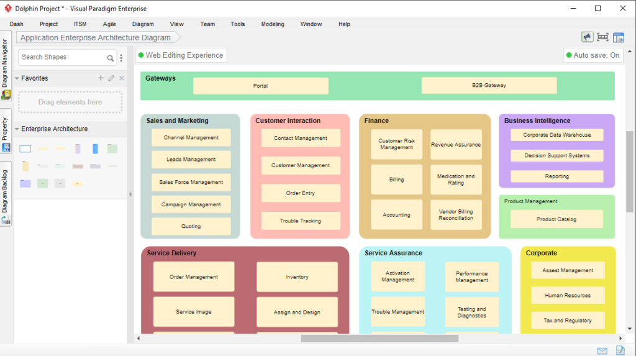Select the B2B Gateway box

pyautogui.click(x=489, y=85)
